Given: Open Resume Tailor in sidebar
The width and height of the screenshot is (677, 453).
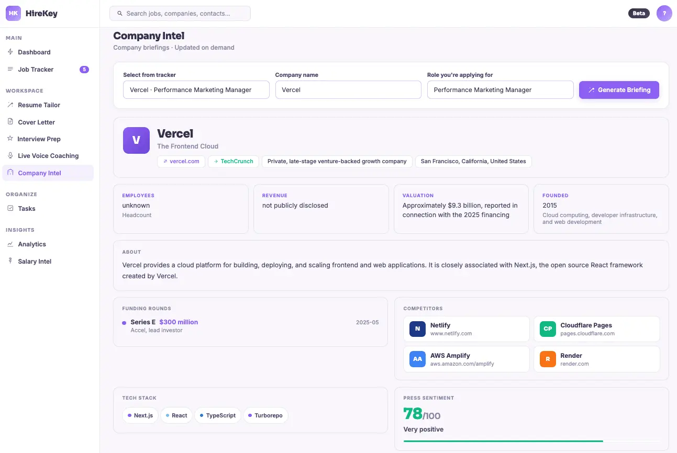Looking at the screenshot, I should tap(48, 105).
